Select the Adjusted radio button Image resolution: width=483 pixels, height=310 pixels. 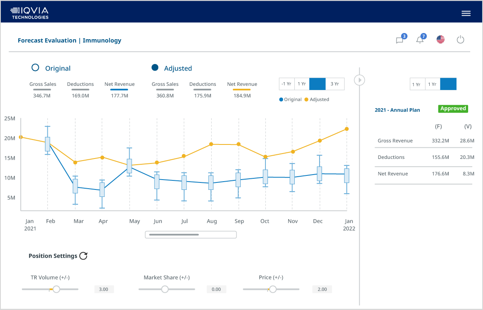(155, 67)
